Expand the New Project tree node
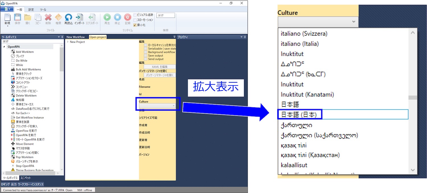The height and width of the screenshot is (193, 427). 68,42
